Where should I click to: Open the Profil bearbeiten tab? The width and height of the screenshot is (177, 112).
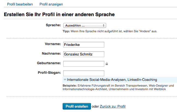point(20,4)
